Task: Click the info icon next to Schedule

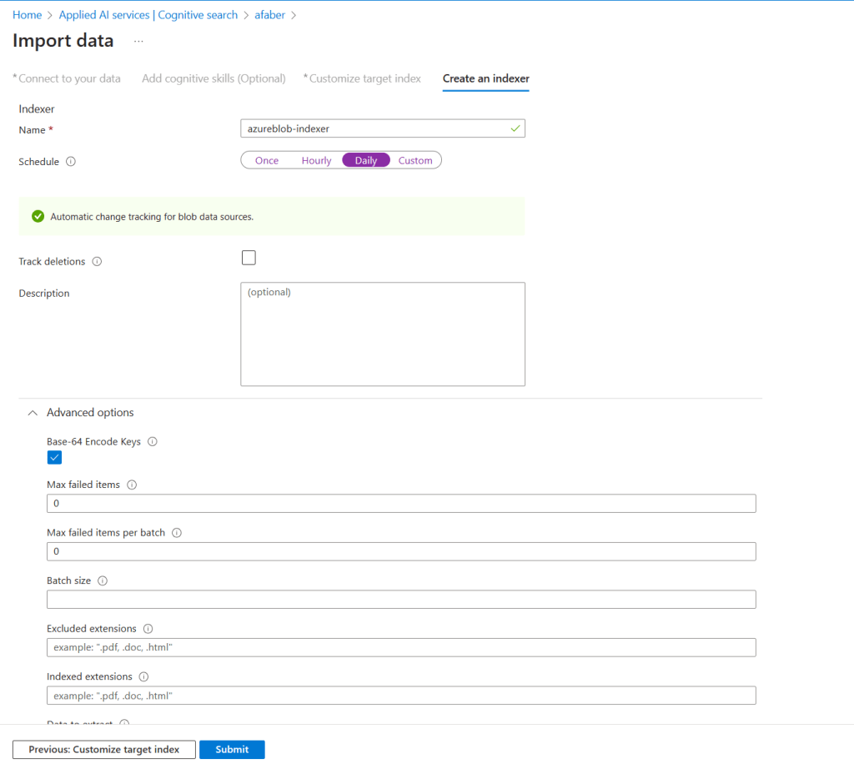Action: click(x=71, y=162)
